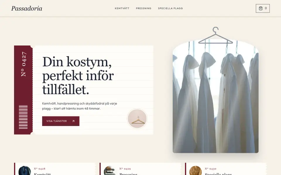Click the gray hanger icon above photo
This screenshot has height=175, width=281.
pyautogui.click(x=216, y=35)
